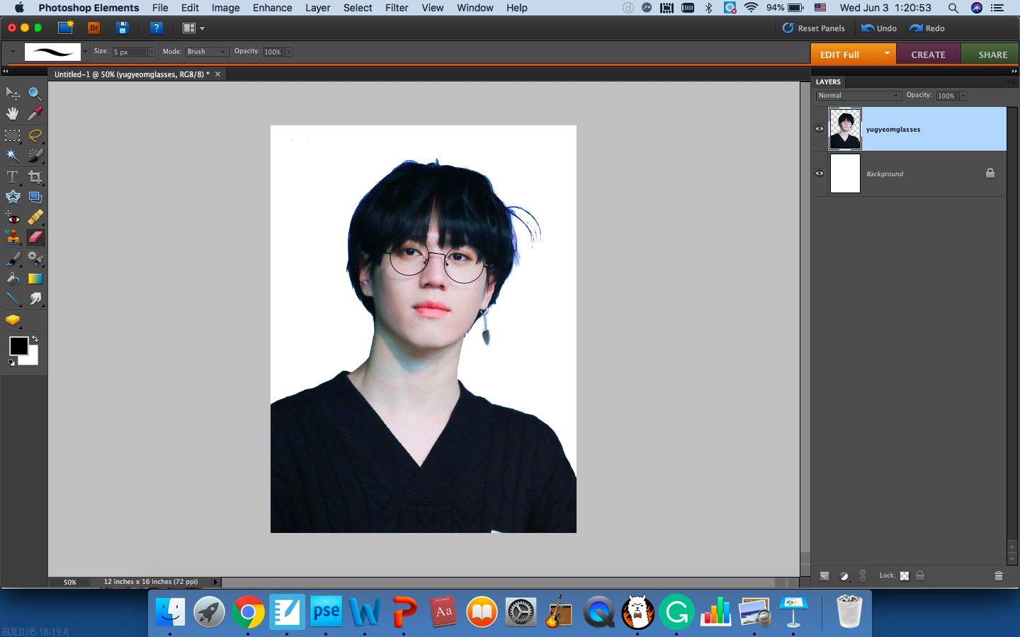The width and height of the screenshot is (1020, 637).
Task: Toggle lock all padlock in Layers panel
Action: tap(920, 575)
